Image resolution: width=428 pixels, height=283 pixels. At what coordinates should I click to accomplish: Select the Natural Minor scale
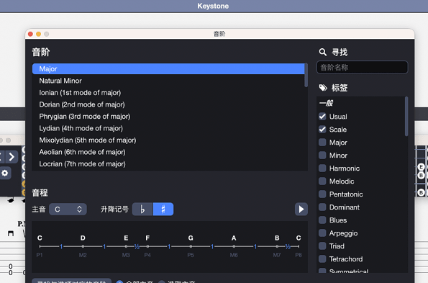coord(168,81)
